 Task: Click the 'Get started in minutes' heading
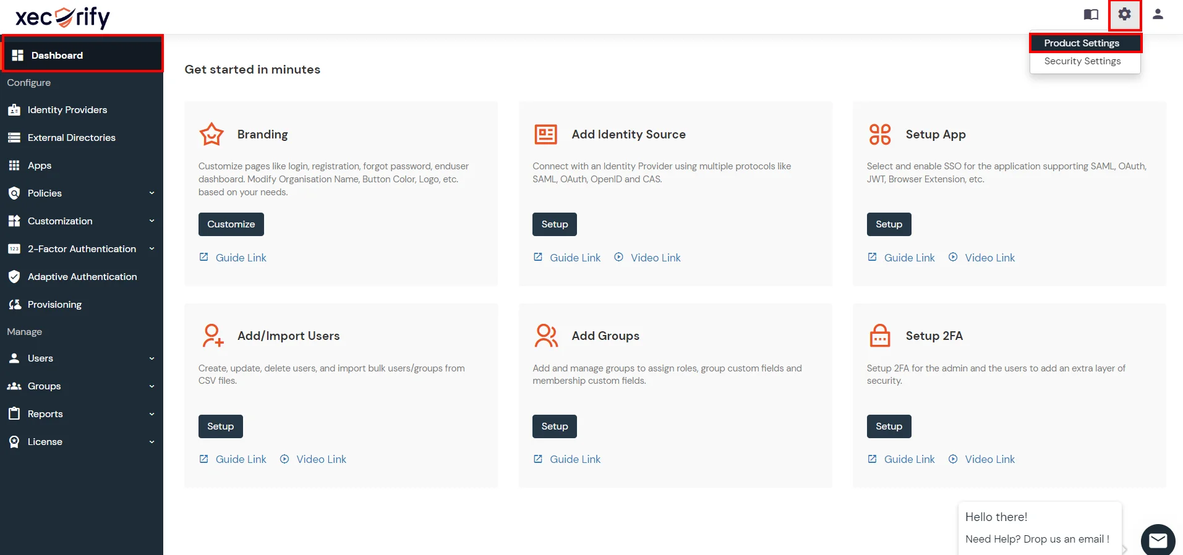point(252,69)
